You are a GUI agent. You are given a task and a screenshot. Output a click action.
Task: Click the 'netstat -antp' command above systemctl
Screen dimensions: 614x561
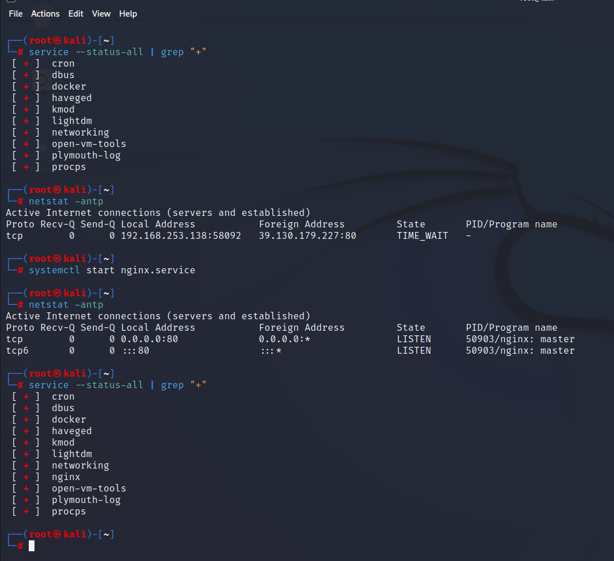point(66,202)
